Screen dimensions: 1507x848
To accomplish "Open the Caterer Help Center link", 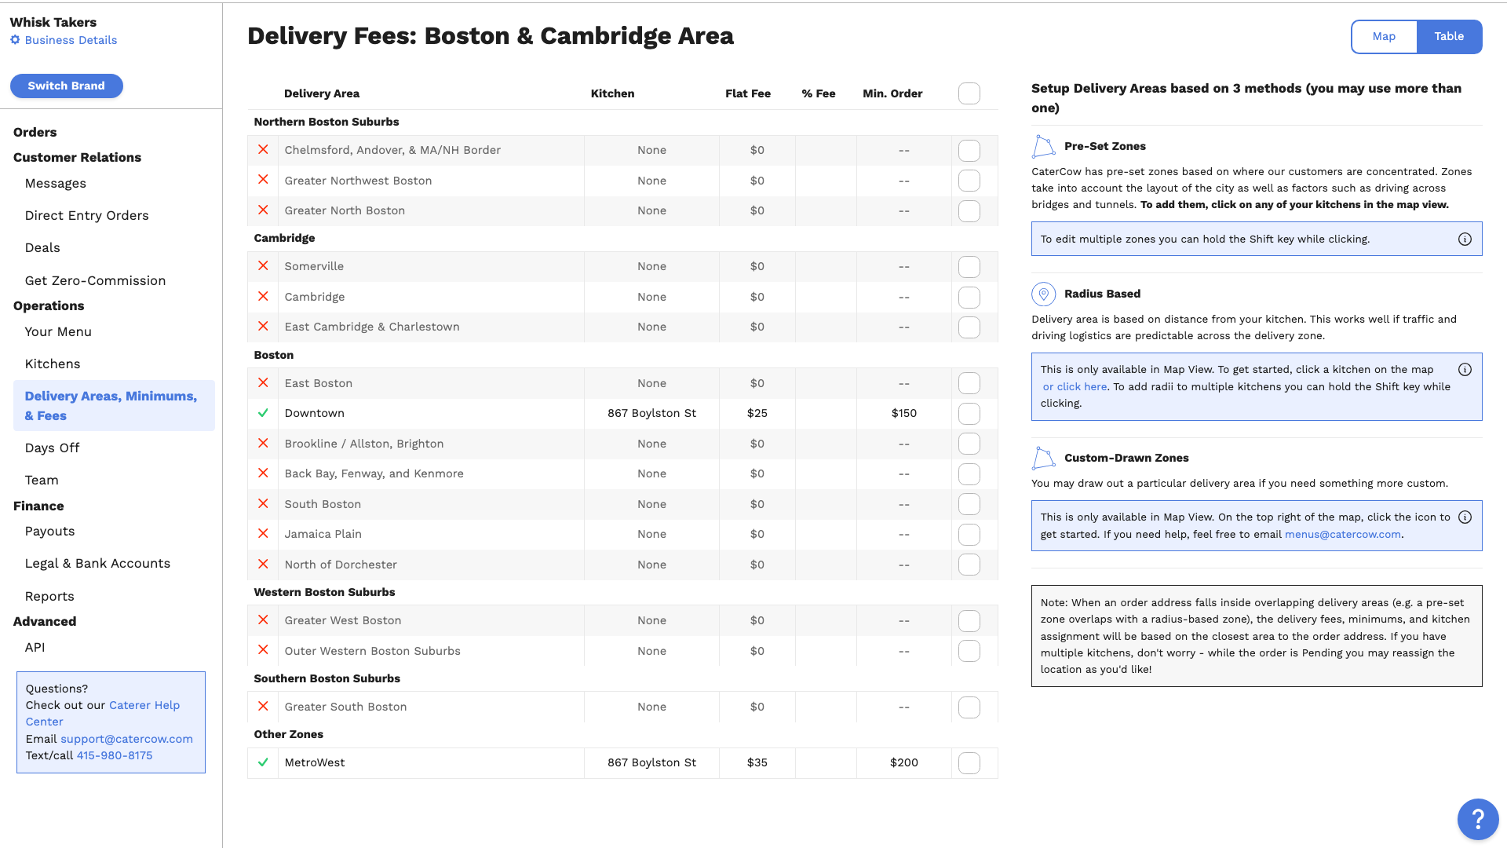I will [103, 714].
